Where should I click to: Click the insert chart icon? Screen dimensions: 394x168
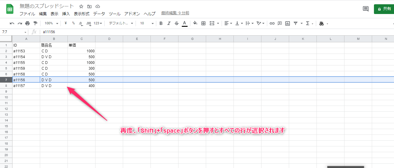point(288,23)
